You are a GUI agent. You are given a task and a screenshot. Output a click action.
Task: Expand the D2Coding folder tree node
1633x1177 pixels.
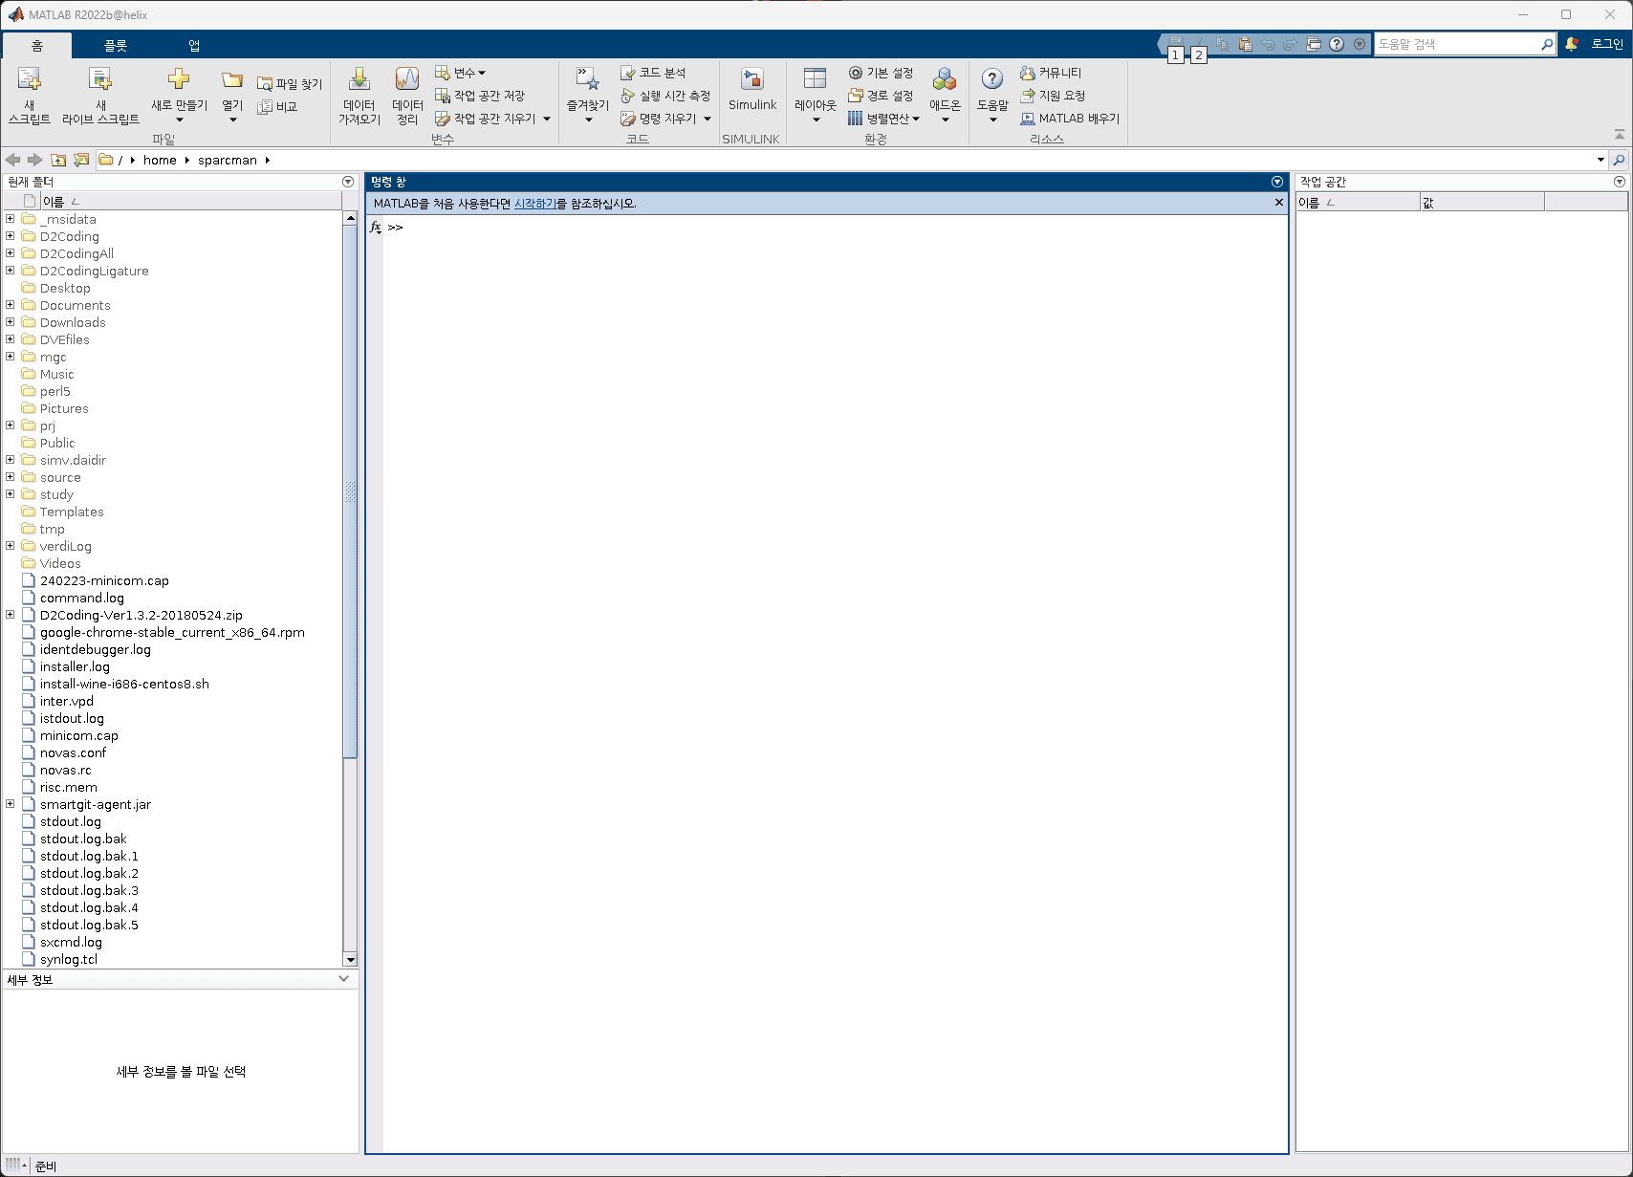(x=11, y=236)
